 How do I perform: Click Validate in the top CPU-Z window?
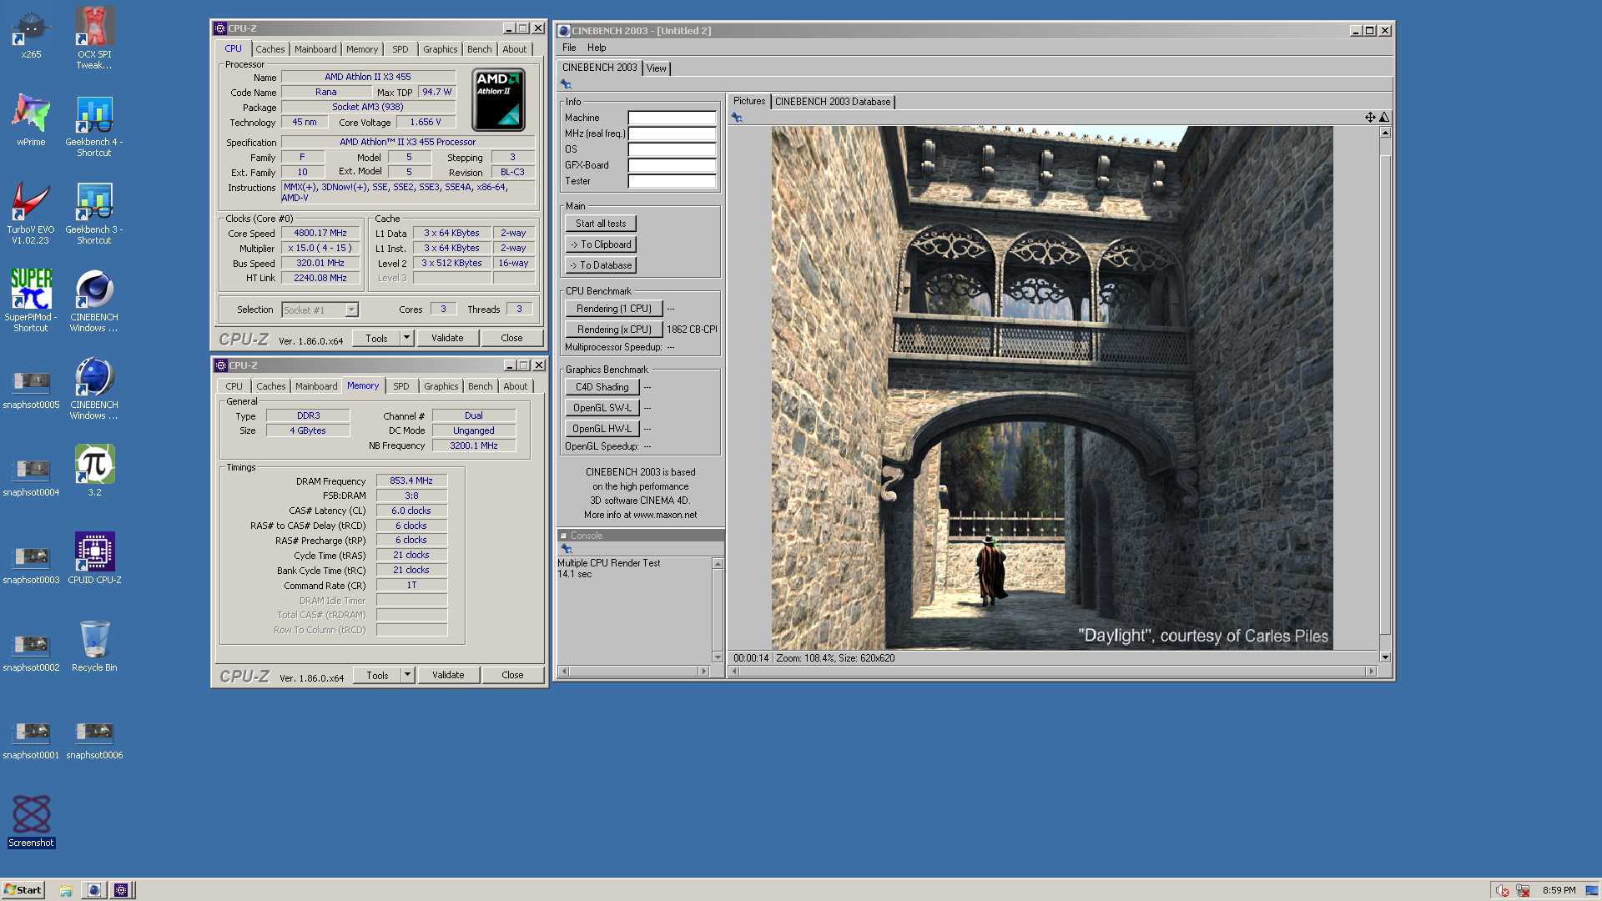coord(447,338)
